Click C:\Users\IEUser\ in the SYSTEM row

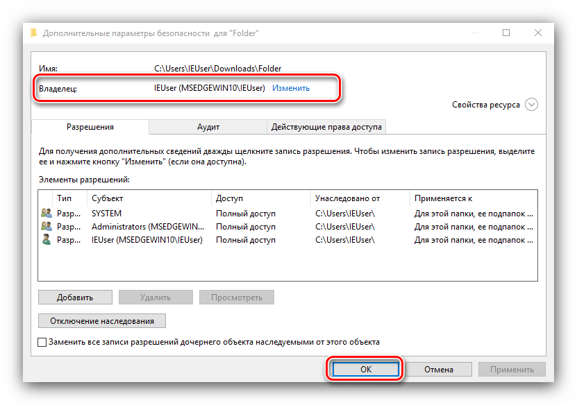tap(345, 214)
